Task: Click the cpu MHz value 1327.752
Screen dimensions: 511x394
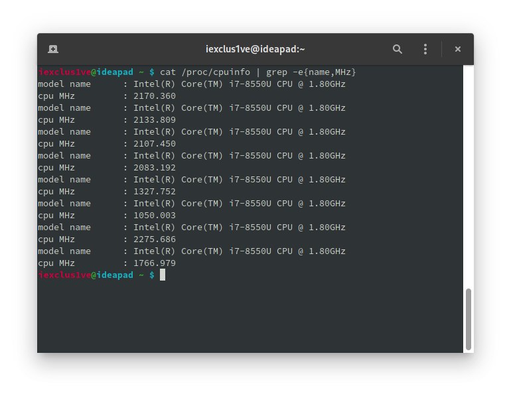Action: coord(155,192)
